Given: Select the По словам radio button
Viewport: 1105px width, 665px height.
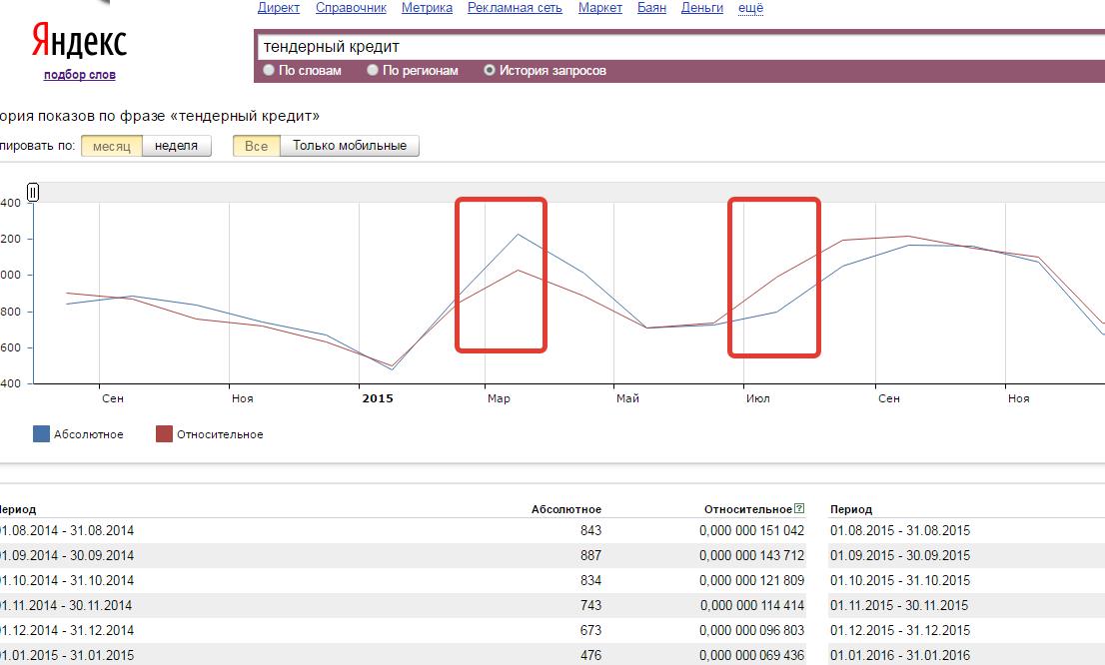Looking at the screenshot, I should coord(269,70).
